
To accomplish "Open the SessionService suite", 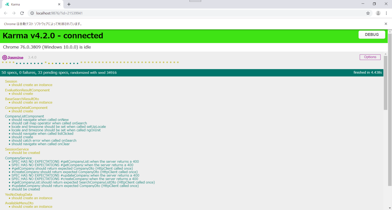I will coord(17,149).
